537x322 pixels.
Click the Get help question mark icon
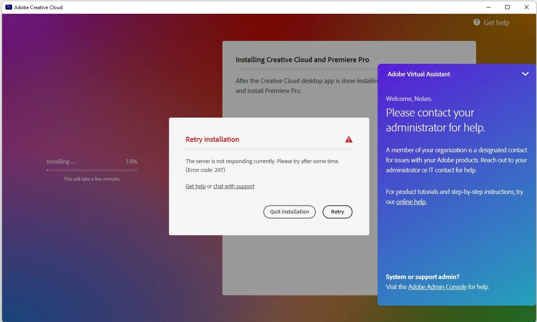476,22
